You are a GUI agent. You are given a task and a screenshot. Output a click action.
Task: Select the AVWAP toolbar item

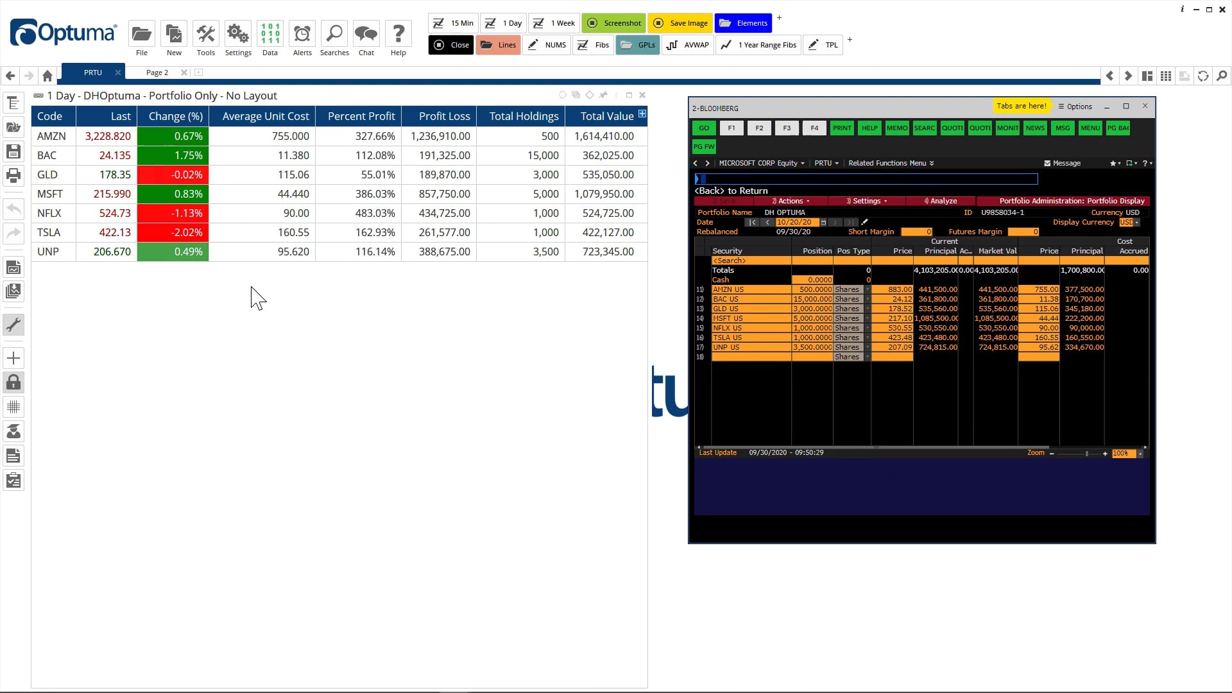688,45
